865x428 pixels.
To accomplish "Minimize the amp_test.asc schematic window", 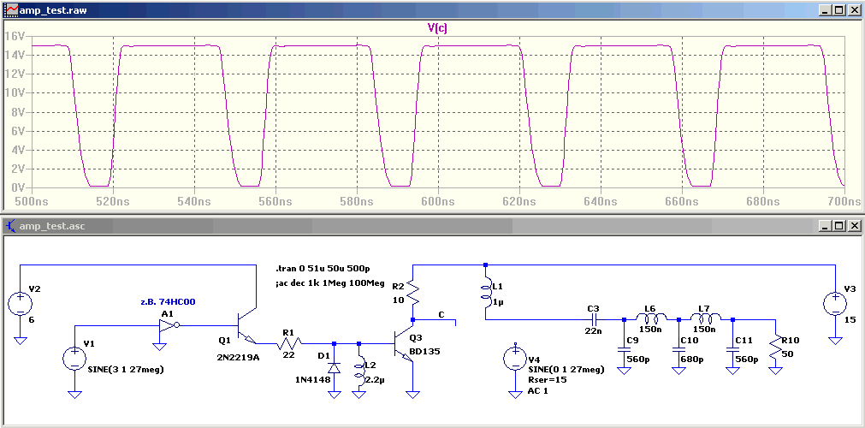I will point(826,225).
